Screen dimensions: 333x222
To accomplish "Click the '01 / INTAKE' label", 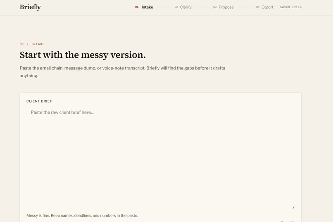I will tap(32, 44).
